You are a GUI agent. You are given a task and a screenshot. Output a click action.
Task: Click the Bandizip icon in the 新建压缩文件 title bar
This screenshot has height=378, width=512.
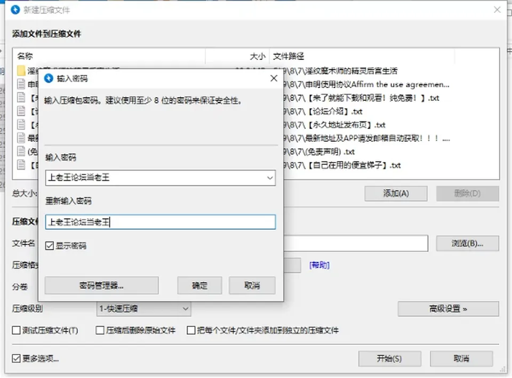coord(15,10)
